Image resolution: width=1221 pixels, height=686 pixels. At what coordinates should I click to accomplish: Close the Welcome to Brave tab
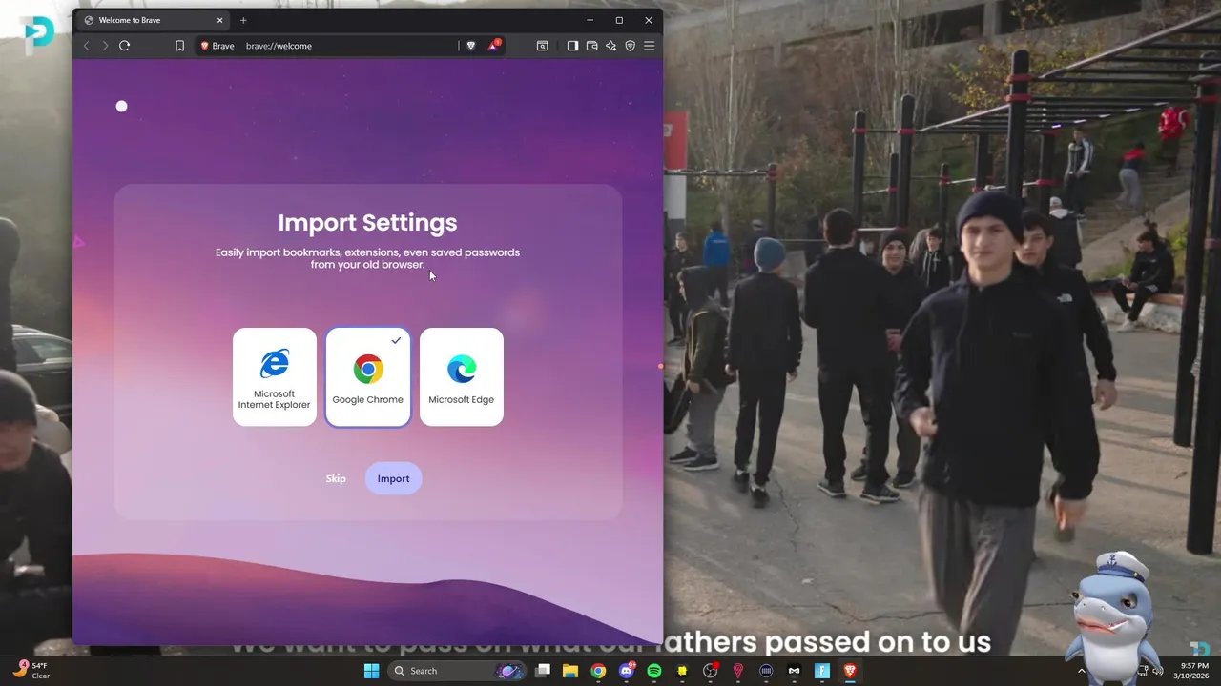[219, 20]
